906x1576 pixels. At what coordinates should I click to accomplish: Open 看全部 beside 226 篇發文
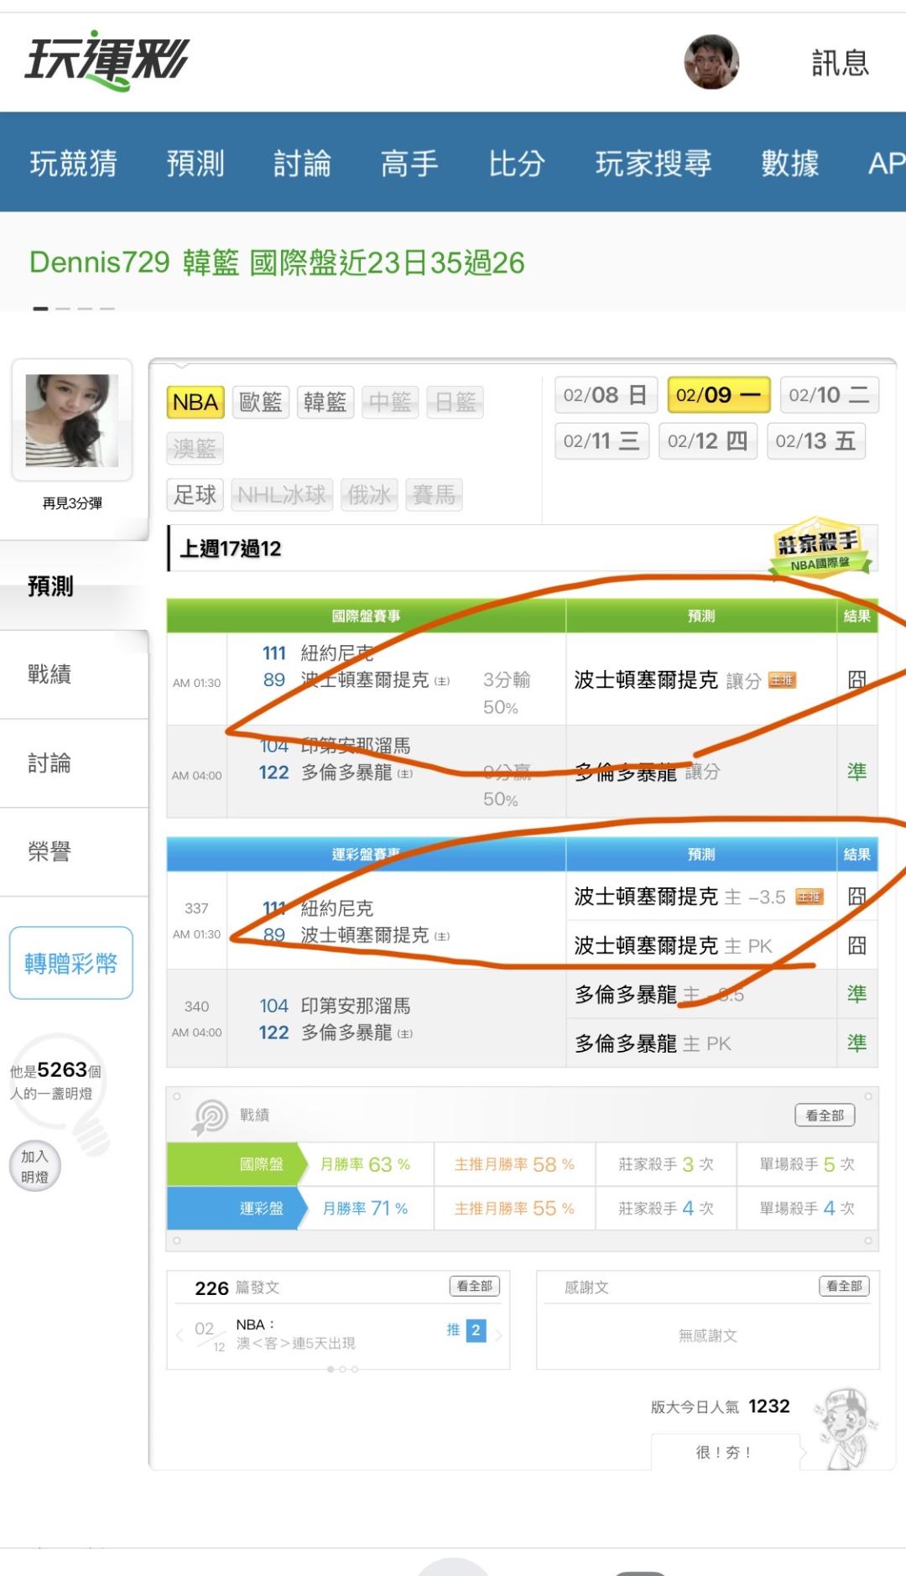475,1286
